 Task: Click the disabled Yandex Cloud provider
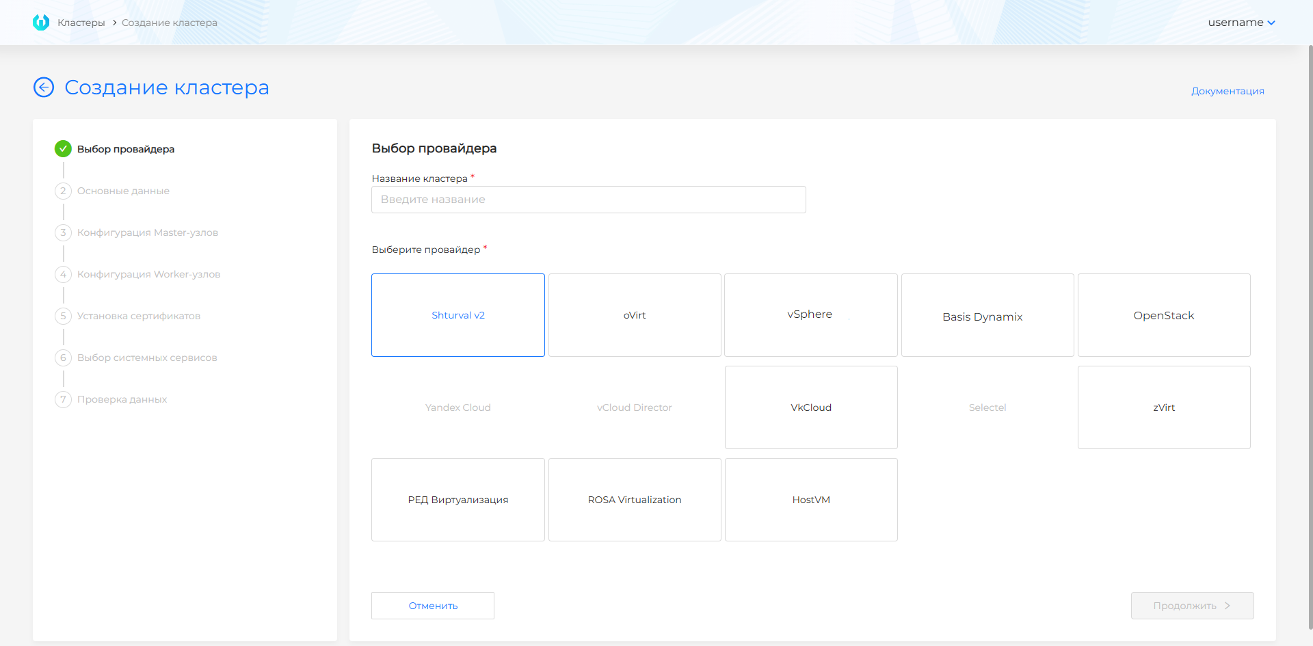(x=458, y=407)
